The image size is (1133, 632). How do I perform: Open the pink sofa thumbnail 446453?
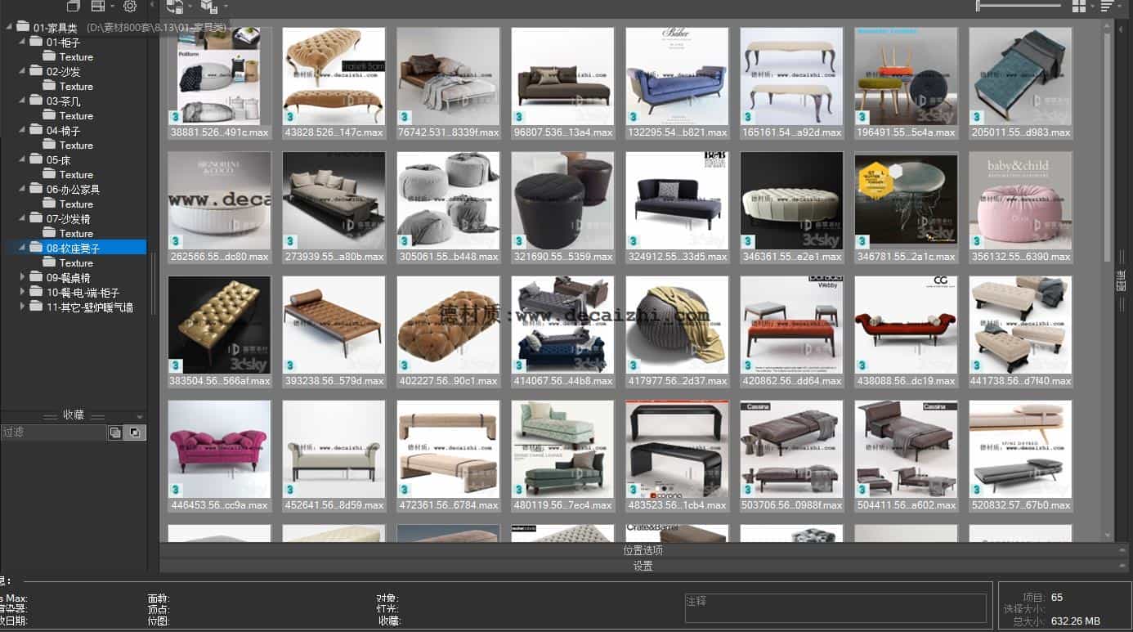(x=219, y=448)
